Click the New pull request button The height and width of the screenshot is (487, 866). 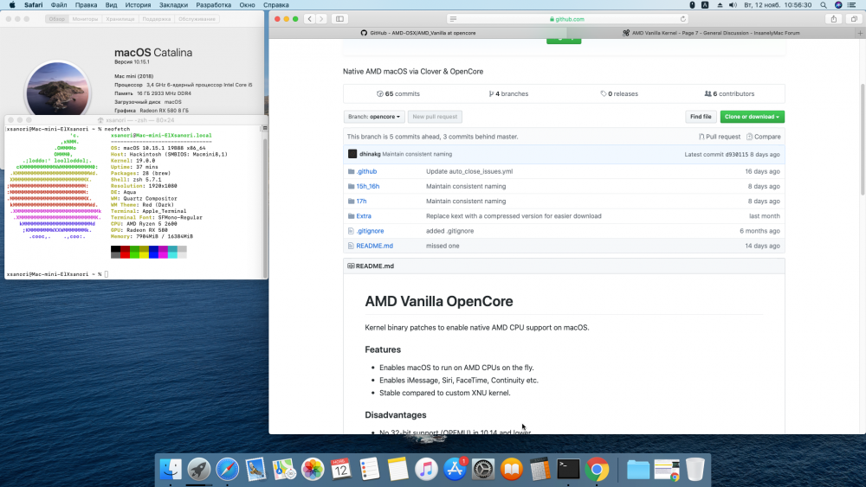click(435, 117)
